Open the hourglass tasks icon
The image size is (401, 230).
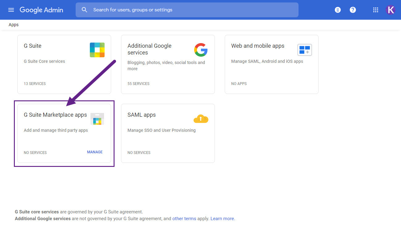pyautogui.click(x=338, y=10)
